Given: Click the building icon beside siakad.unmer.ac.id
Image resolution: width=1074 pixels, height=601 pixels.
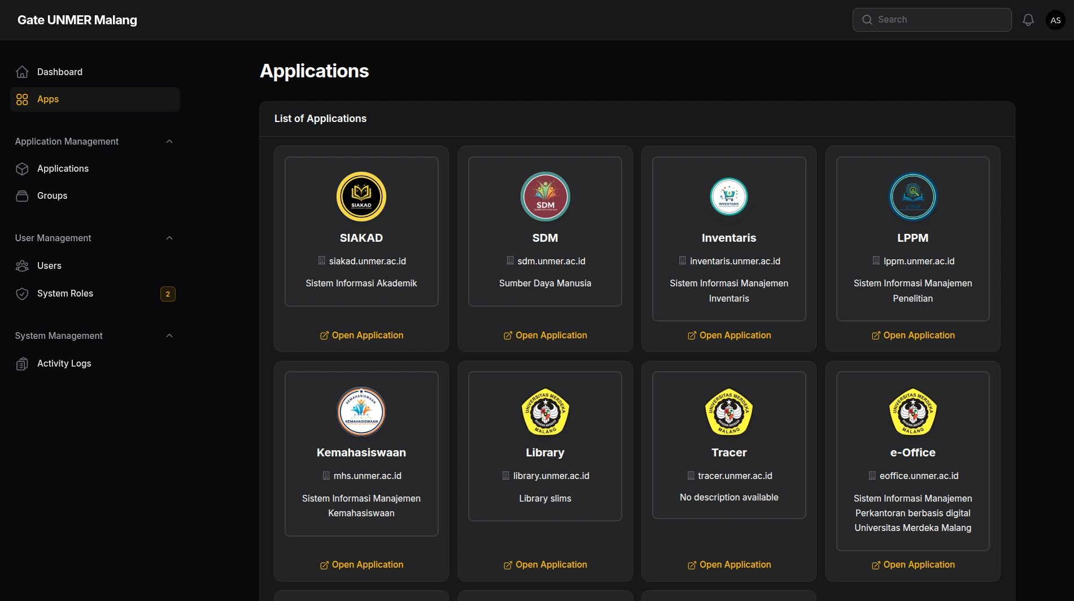Looking at the screenshot, I should coord(322,261).
